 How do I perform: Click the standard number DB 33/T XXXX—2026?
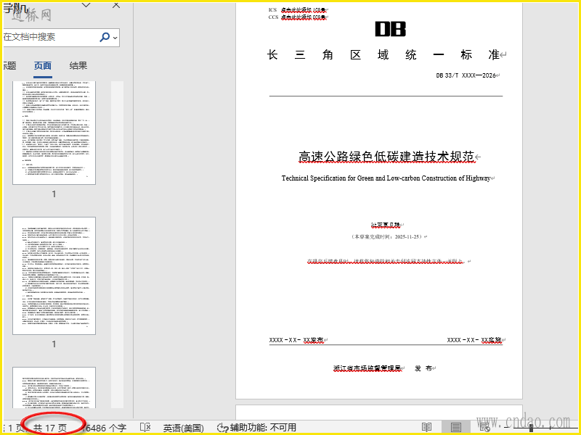(466, 75)
